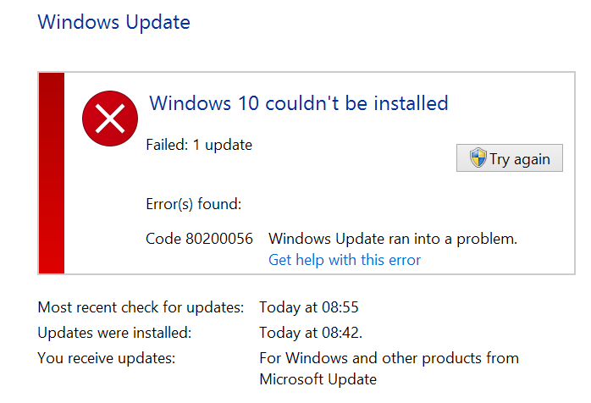591x403 pixels.
Task: Open the Get help with this error link
Action: (x=344, y=260)
